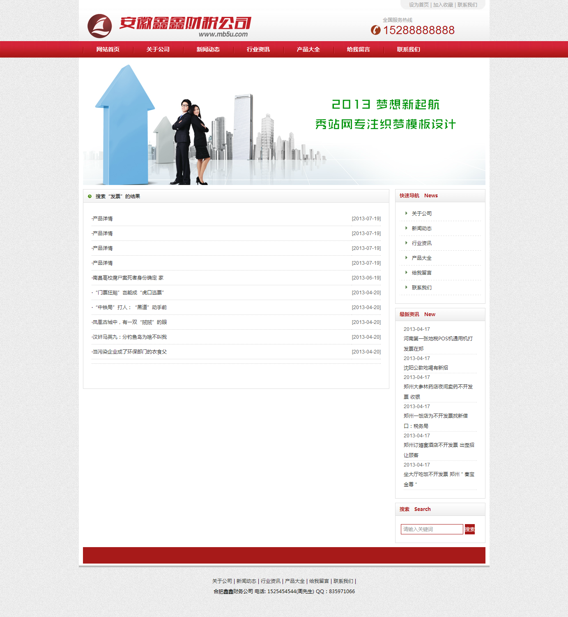Click the green icon beside search results heading
The height and width of the screenshot is (617, 568).
coord(90,196)
